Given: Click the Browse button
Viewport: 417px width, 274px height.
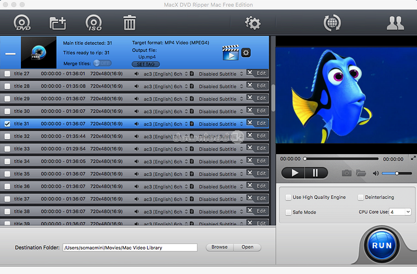Looking at the screenshot, I should click(x=219, y=247).
